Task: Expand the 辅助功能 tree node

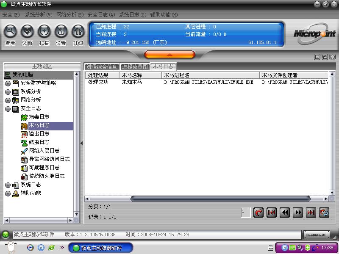Action: (8, 193)
